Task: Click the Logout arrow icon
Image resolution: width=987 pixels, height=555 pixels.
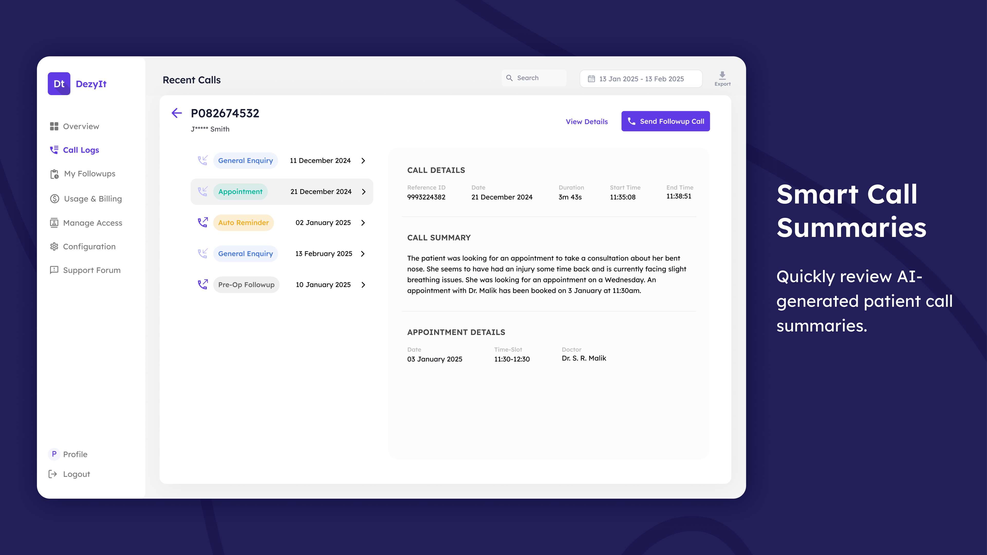Action: click(53, 474)
